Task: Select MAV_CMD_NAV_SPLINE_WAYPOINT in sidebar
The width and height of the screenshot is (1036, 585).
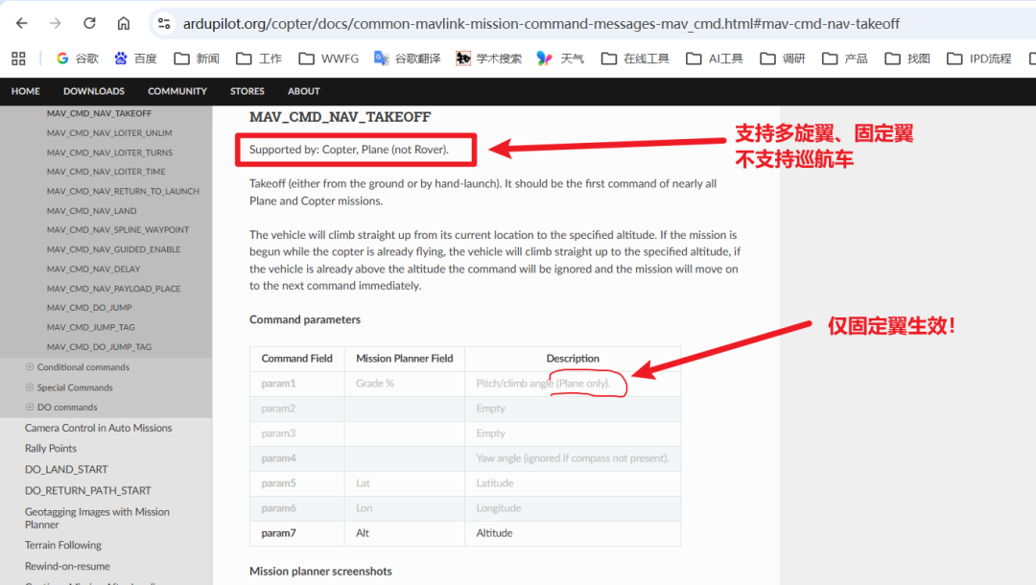Action: (118, 230)
